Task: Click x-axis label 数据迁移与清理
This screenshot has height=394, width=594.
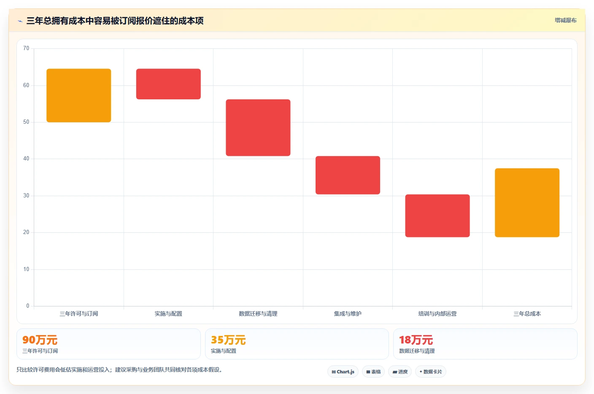Action: click(258, 314)
